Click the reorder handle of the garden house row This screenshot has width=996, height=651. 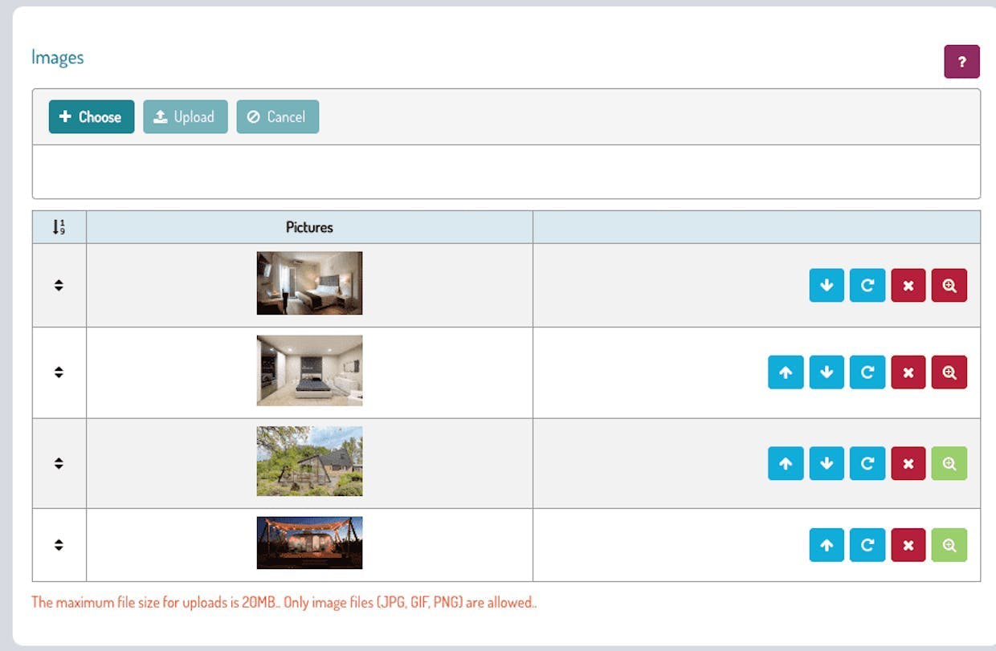pos(59,463)
